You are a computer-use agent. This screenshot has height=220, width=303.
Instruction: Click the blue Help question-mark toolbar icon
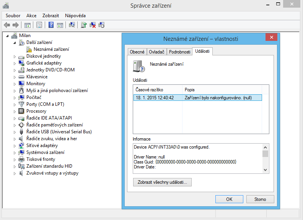coord(51,25)
